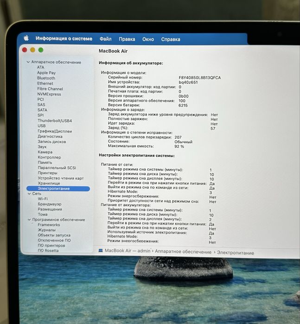Select Размещения in the sidebar

pos(50,209)
